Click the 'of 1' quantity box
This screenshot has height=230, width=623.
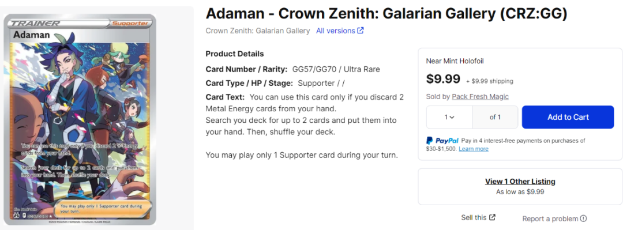(x=495, y=117)
